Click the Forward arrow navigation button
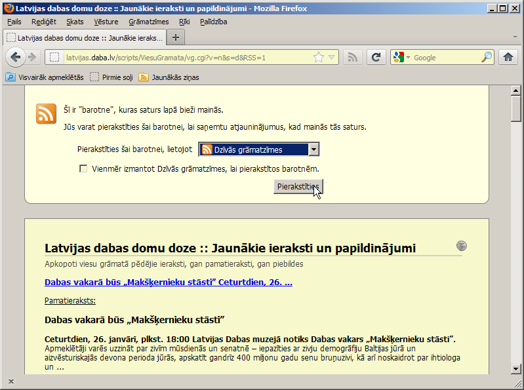 click(x=32, y=58)
